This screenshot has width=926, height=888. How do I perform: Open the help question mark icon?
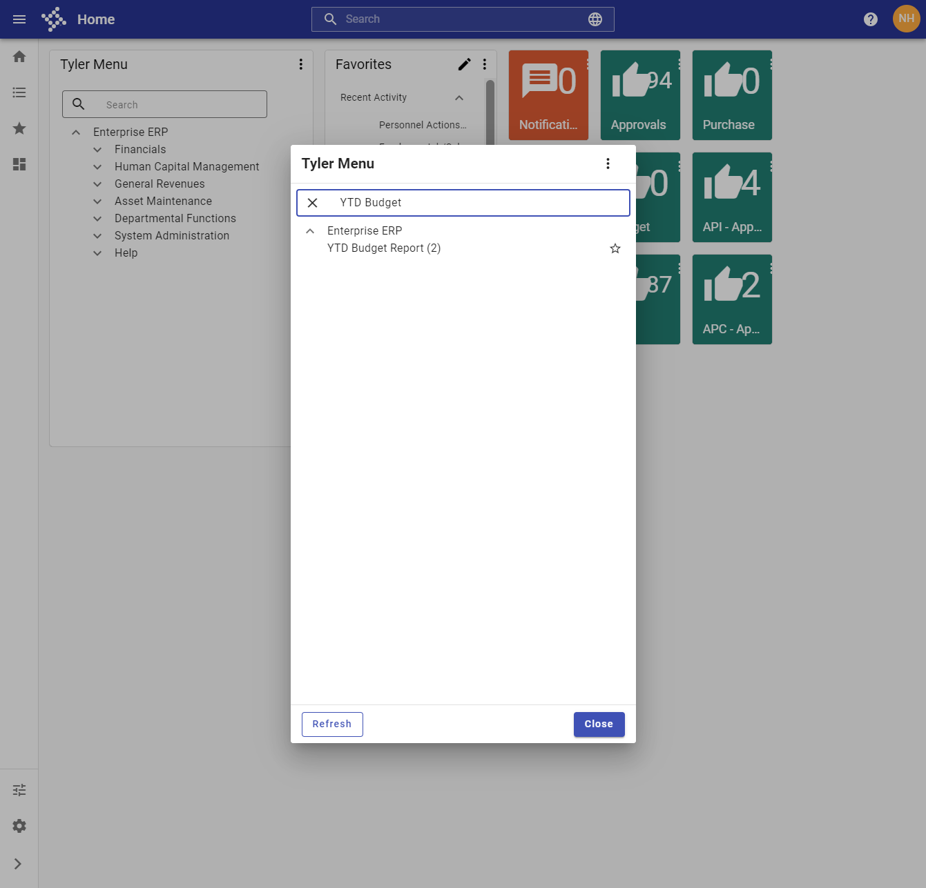click(x=871, y=19)
